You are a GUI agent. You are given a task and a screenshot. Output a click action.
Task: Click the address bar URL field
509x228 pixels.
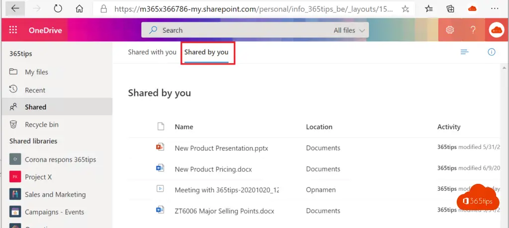click(254, 9)
